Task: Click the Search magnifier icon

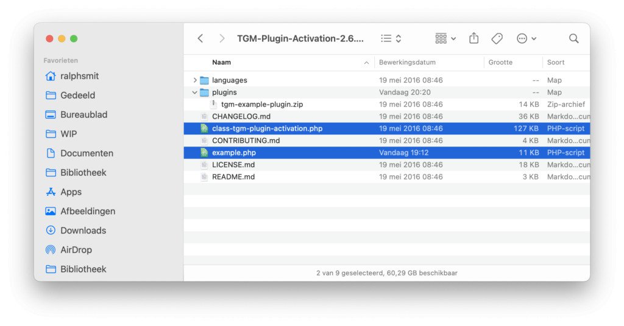Action: (x=573, y=38)
